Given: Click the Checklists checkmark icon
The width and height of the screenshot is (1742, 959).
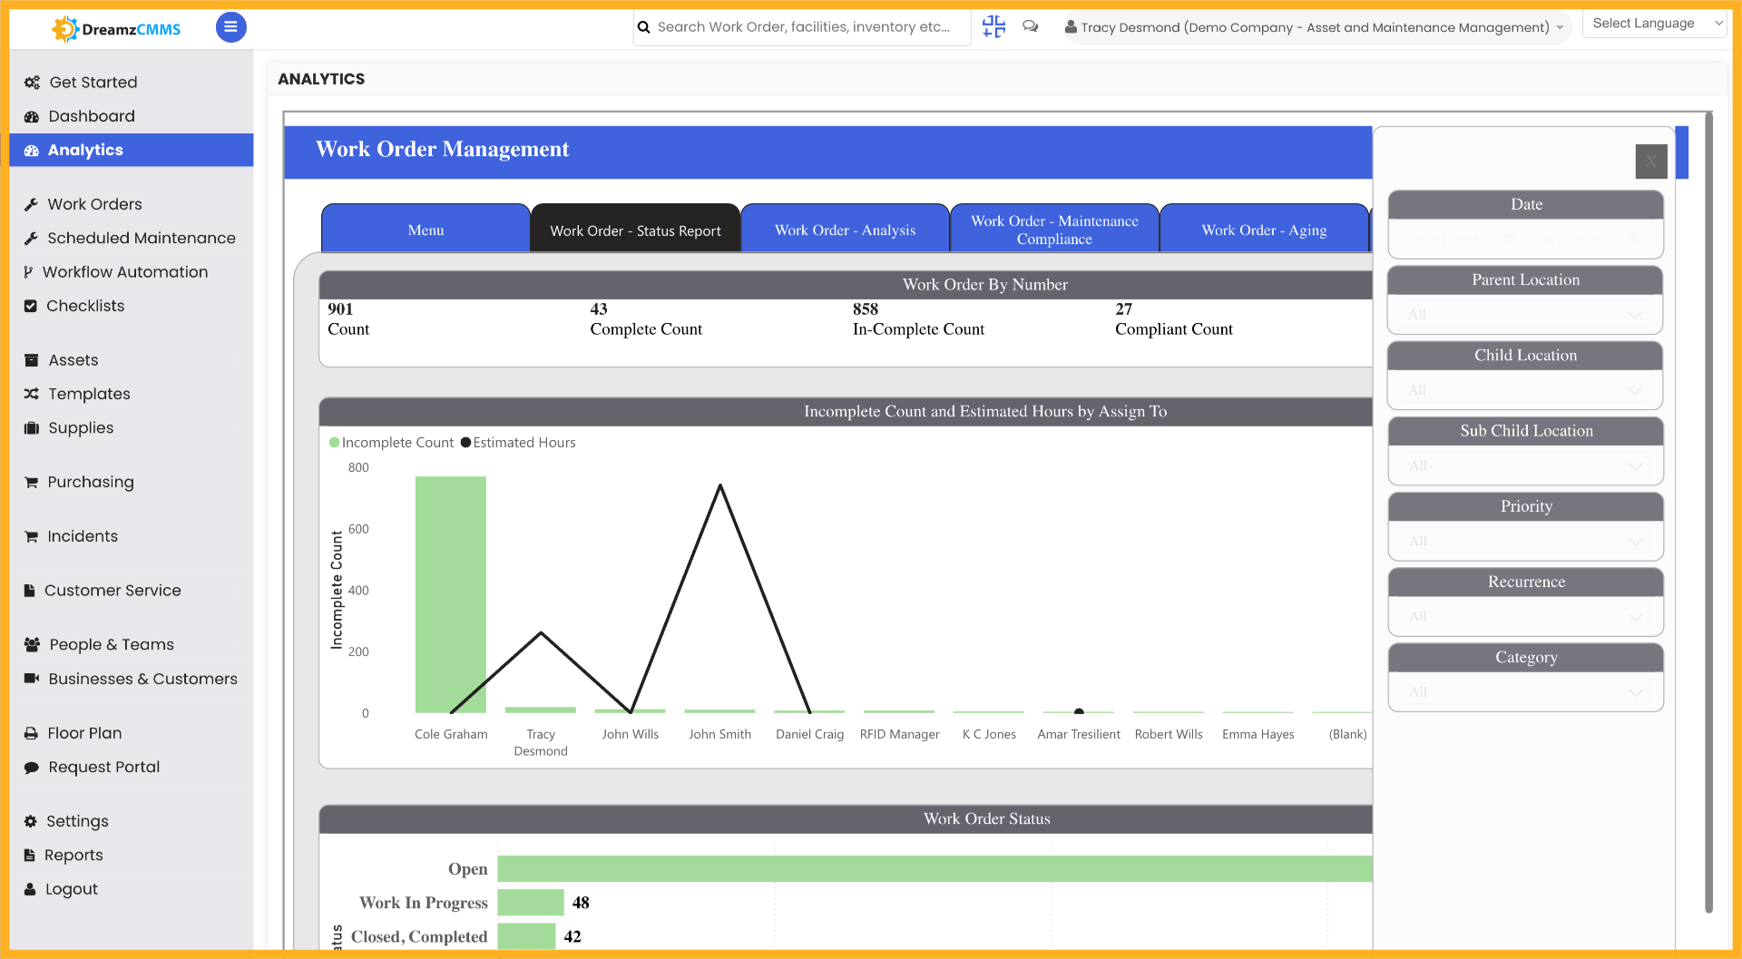Looking at the screenshot, I should point(31,306).
